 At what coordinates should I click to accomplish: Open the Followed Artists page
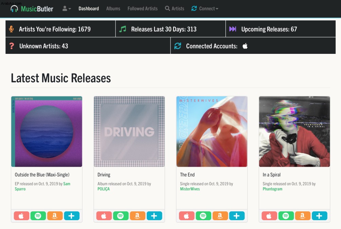click(142, 8)
